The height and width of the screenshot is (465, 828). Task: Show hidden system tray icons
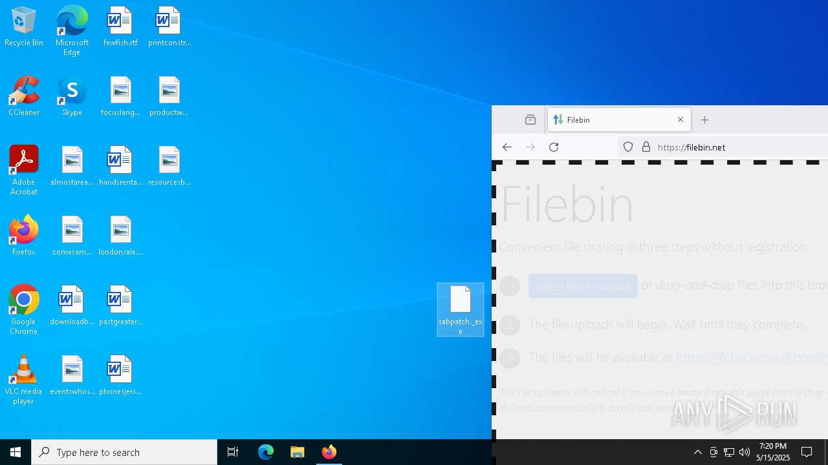point(697,452)
